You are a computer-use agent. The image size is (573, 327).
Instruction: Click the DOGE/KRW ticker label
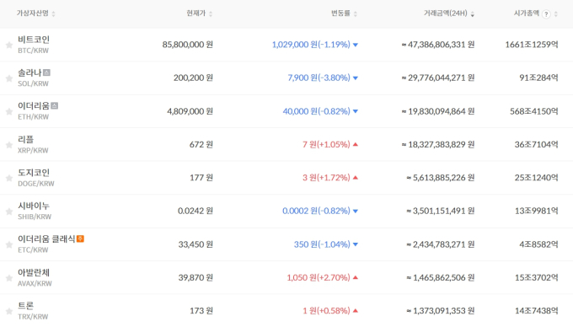click(x=36, y=184)
